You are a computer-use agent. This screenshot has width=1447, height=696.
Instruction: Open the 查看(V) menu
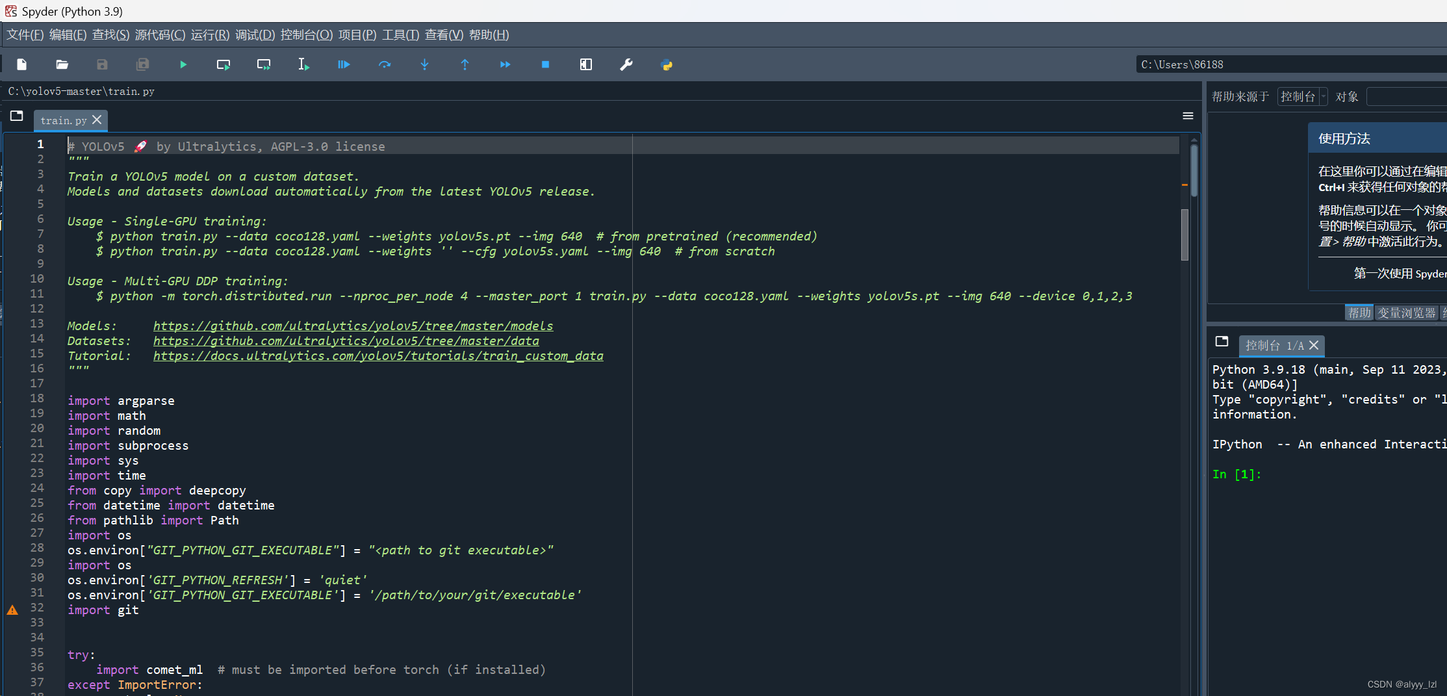(444, 35)
